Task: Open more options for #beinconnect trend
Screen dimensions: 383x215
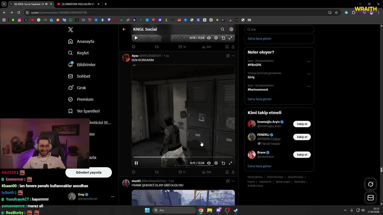Action: click(x=309, y=87)
